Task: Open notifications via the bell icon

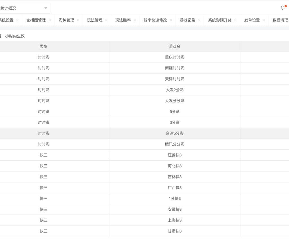Action: (x=283, y=8)
